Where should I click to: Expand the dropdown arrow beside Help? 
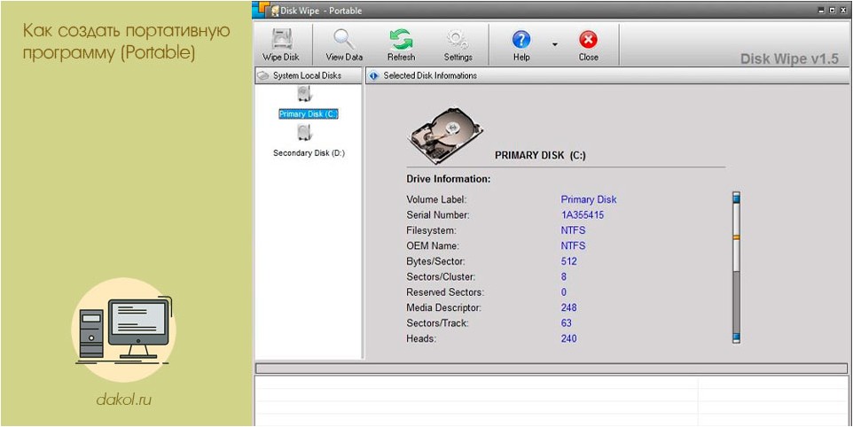click(555, 44)
